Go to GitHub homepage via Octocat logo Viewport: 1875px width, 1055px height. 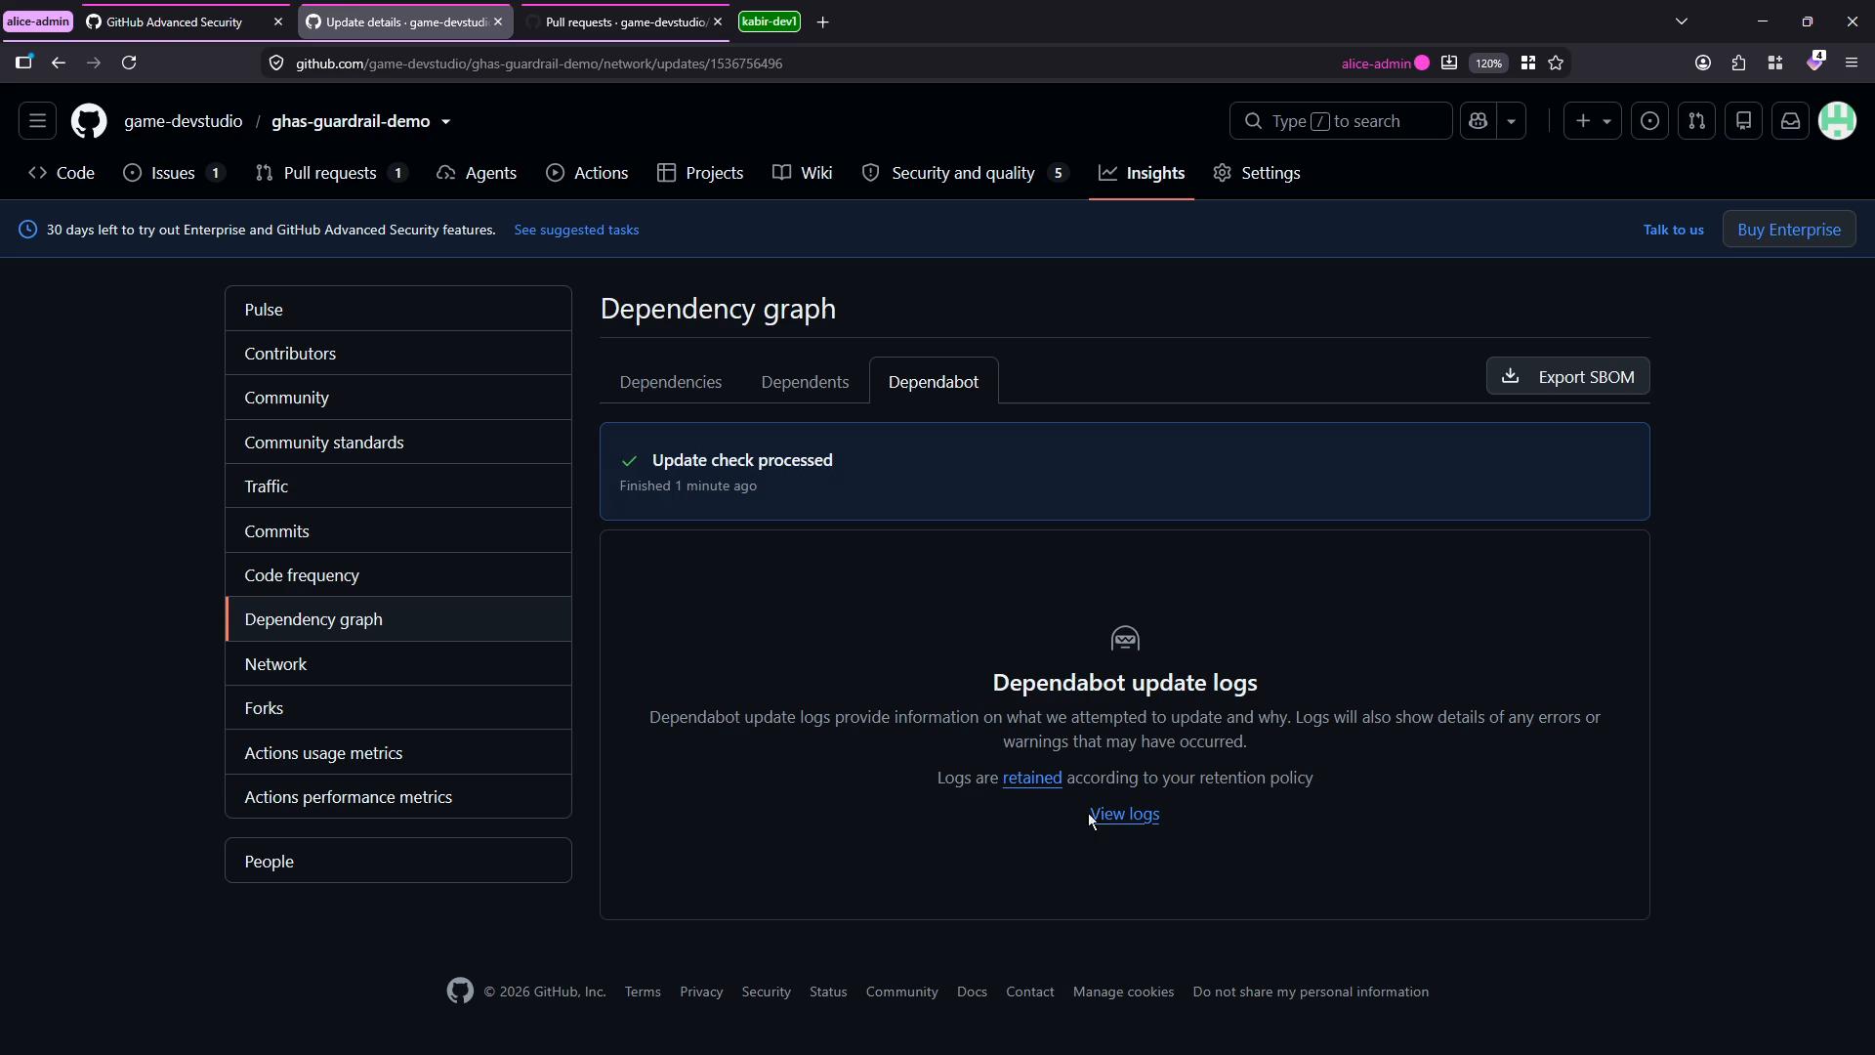(x=89, y=121)
